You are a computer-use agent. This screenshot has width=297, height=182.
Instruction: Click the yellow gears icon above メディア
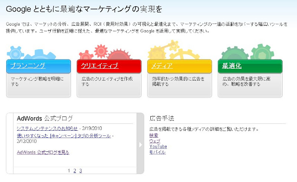(x=169, y=51)
